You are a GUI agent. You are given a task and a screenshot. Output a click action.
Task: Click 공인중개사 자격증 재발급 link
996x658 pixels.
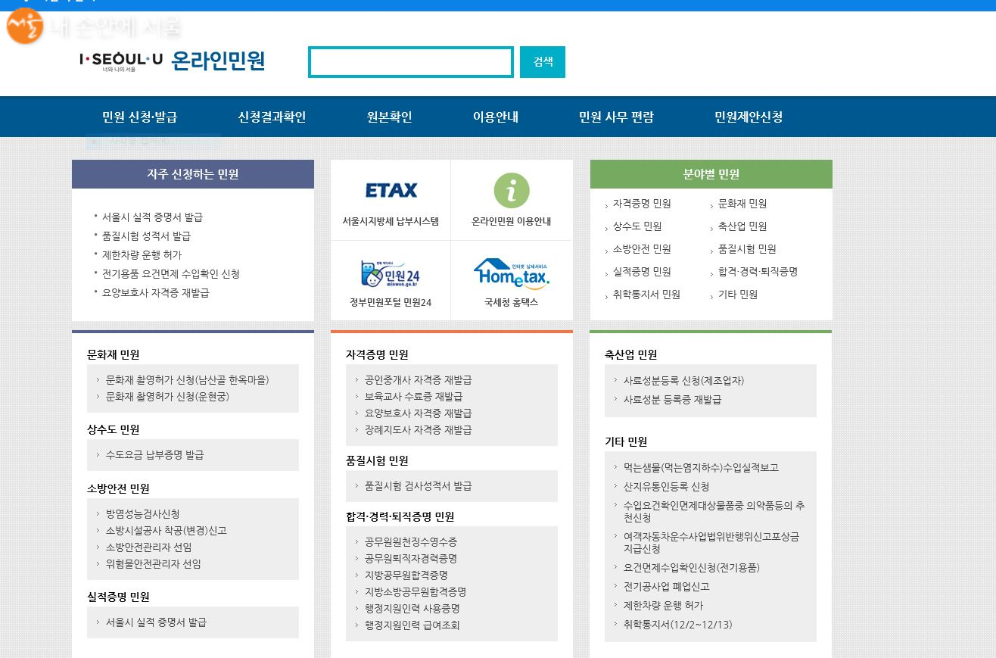[418, 380]
